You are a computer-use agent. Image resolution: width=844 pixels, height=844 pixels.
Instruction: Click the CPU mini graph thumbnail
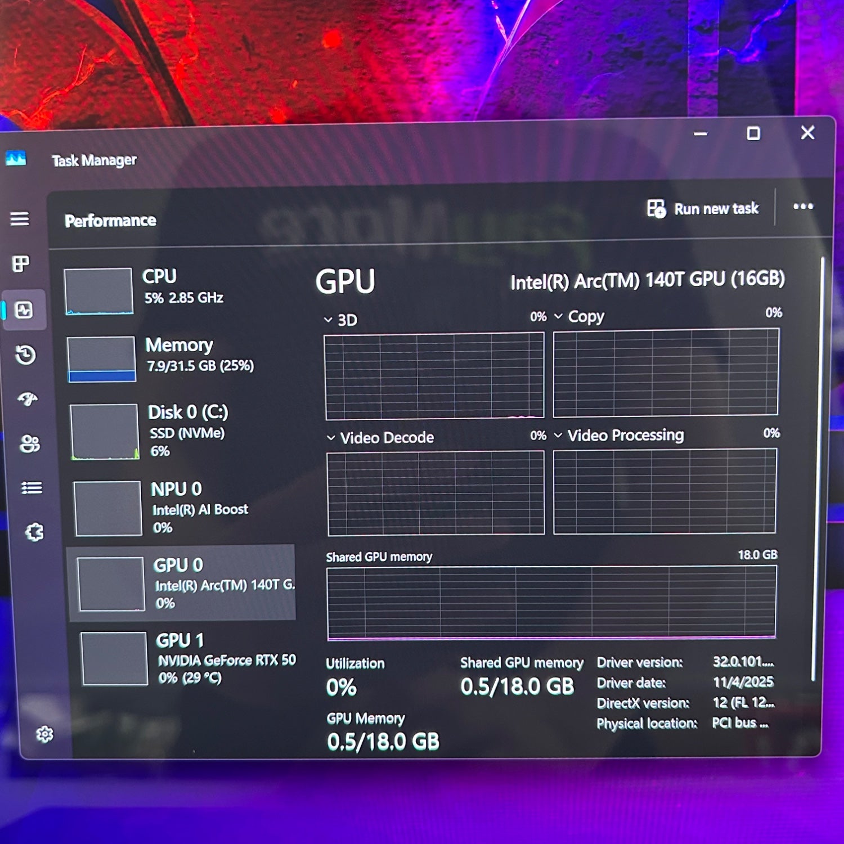[x=98, y=291]
